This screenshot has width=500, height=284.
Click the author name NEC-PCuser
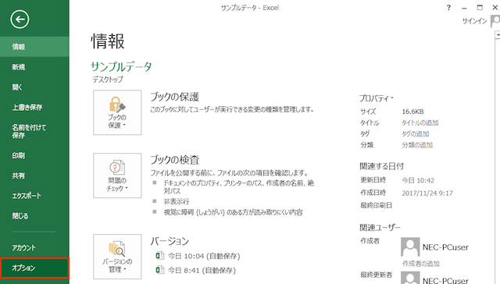445,247
